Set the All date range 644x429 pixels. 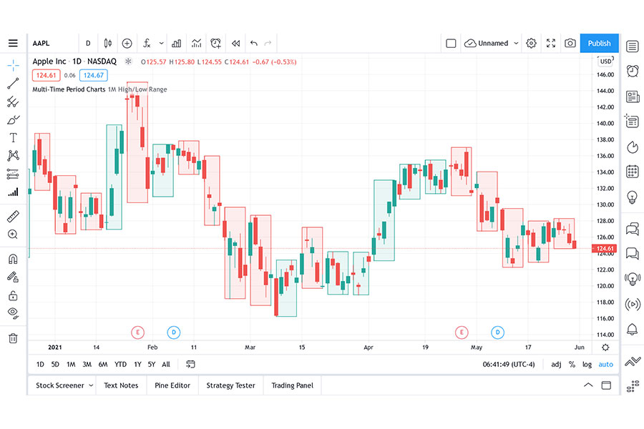pos(166,364)
